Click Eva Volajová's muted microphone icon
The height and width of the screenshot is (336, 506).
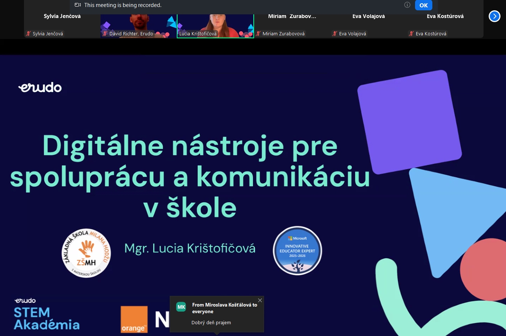(x=335, y=33)
